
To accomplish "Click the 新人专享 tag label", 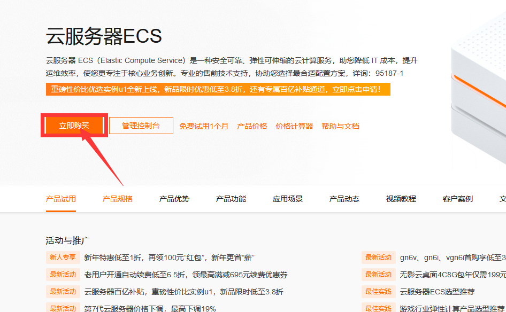I will (63, 258).
